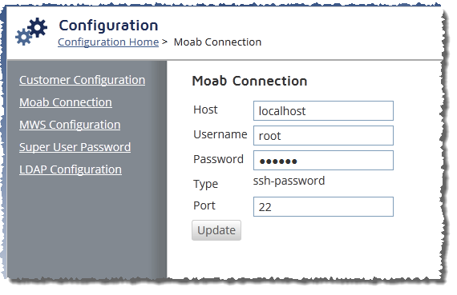Click into the Username field

(x=323, y=135)
